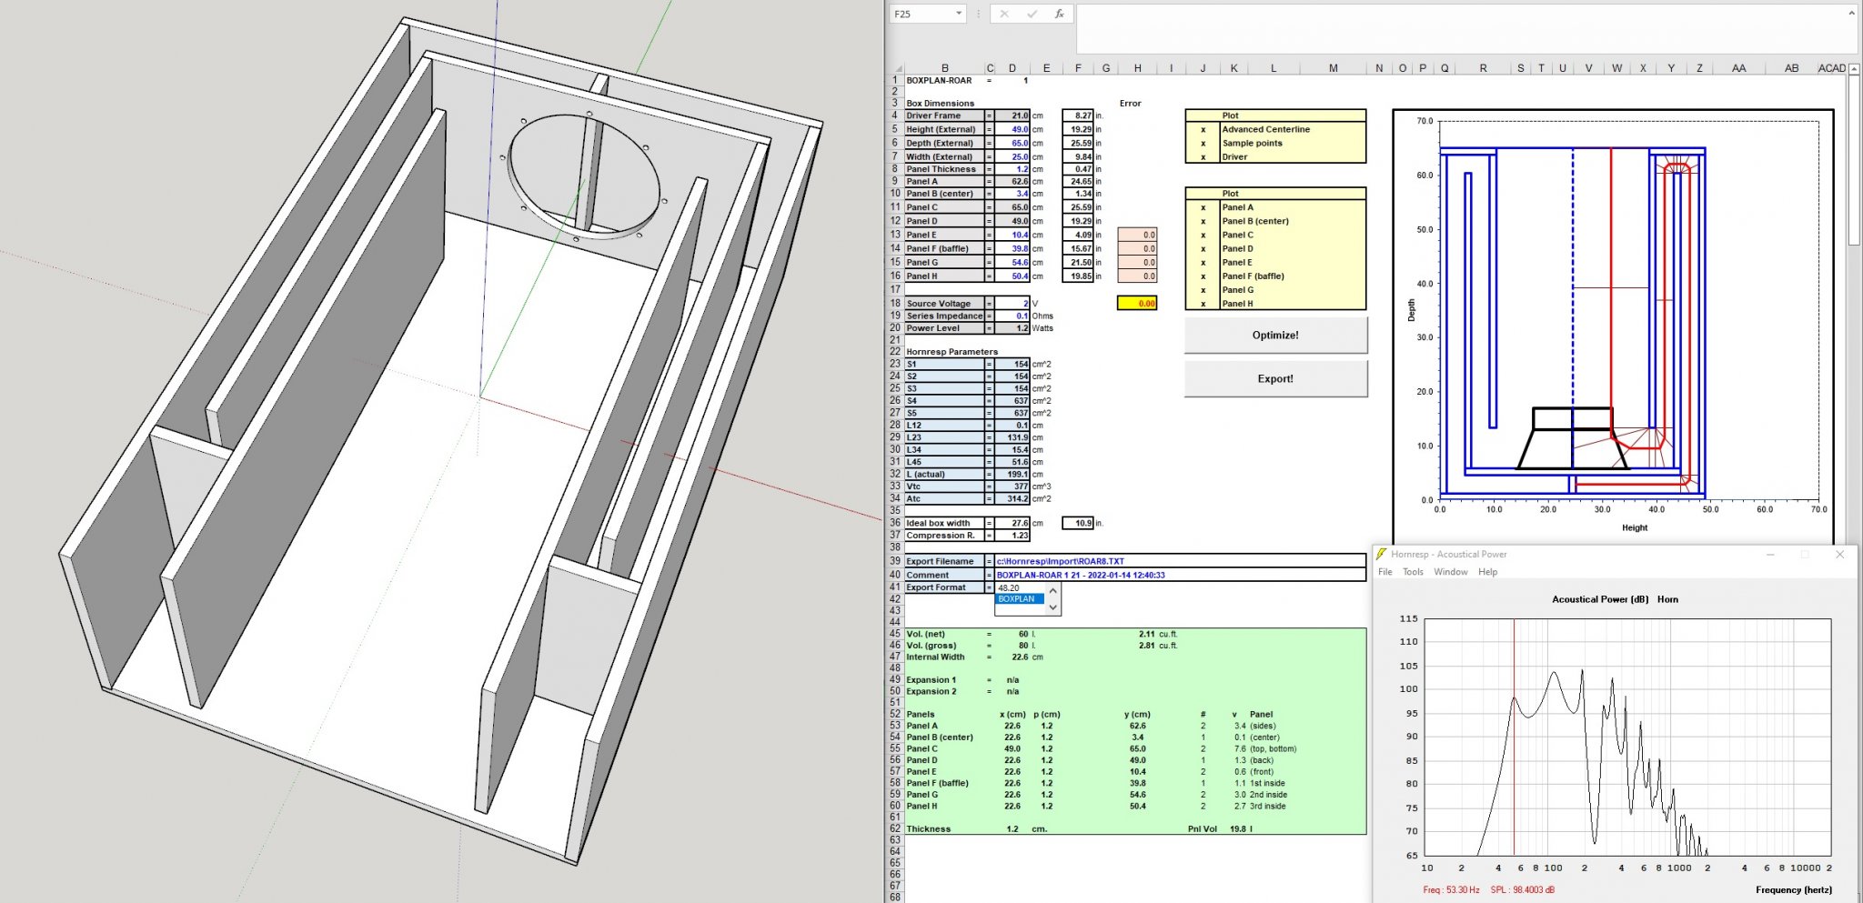
Task: Toggle the Panel G plot x mark
Action: tap(1203, 290)
